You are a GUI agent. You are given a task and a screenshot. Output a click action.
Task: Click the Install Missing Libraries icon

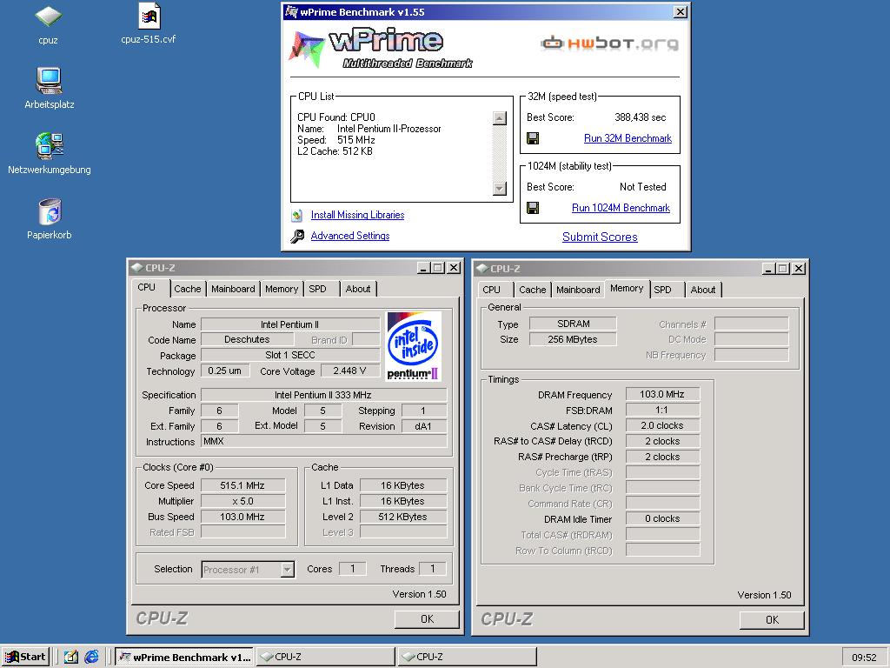point(297,216)
